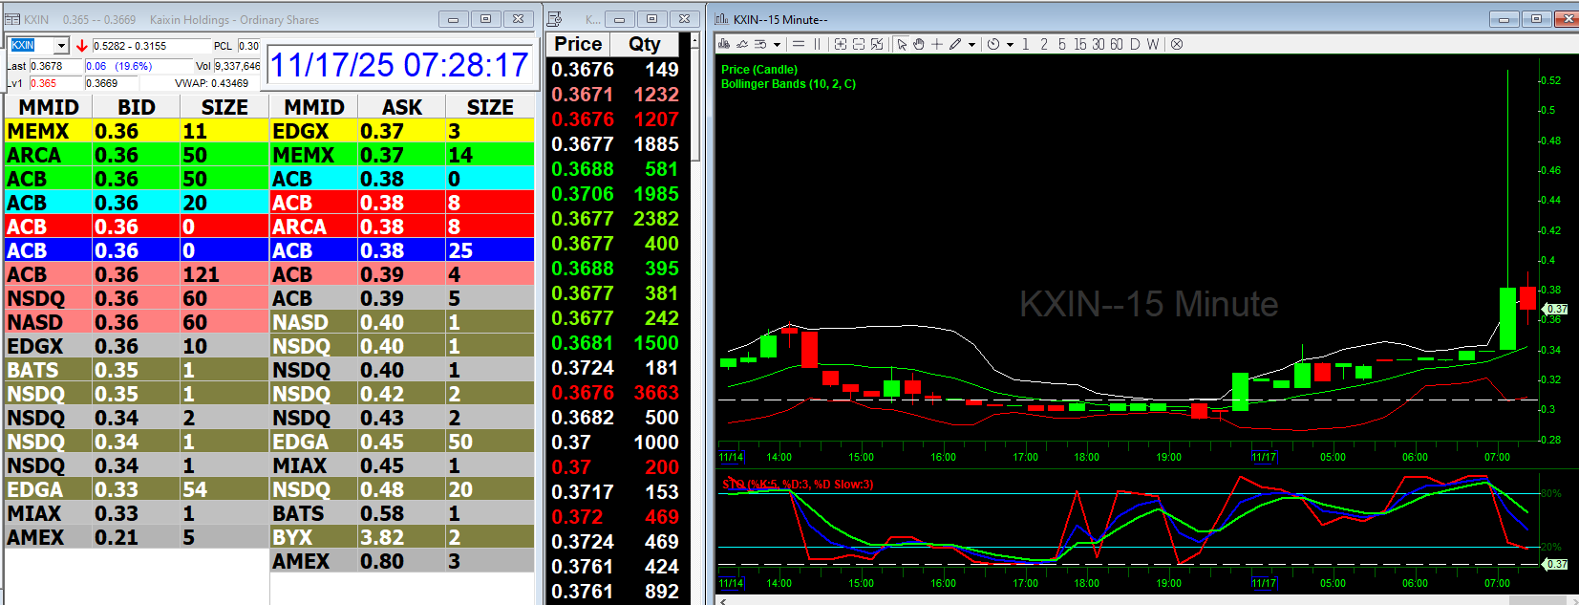Toggle vertical lines button in chart toolbar

coord(817,44)
